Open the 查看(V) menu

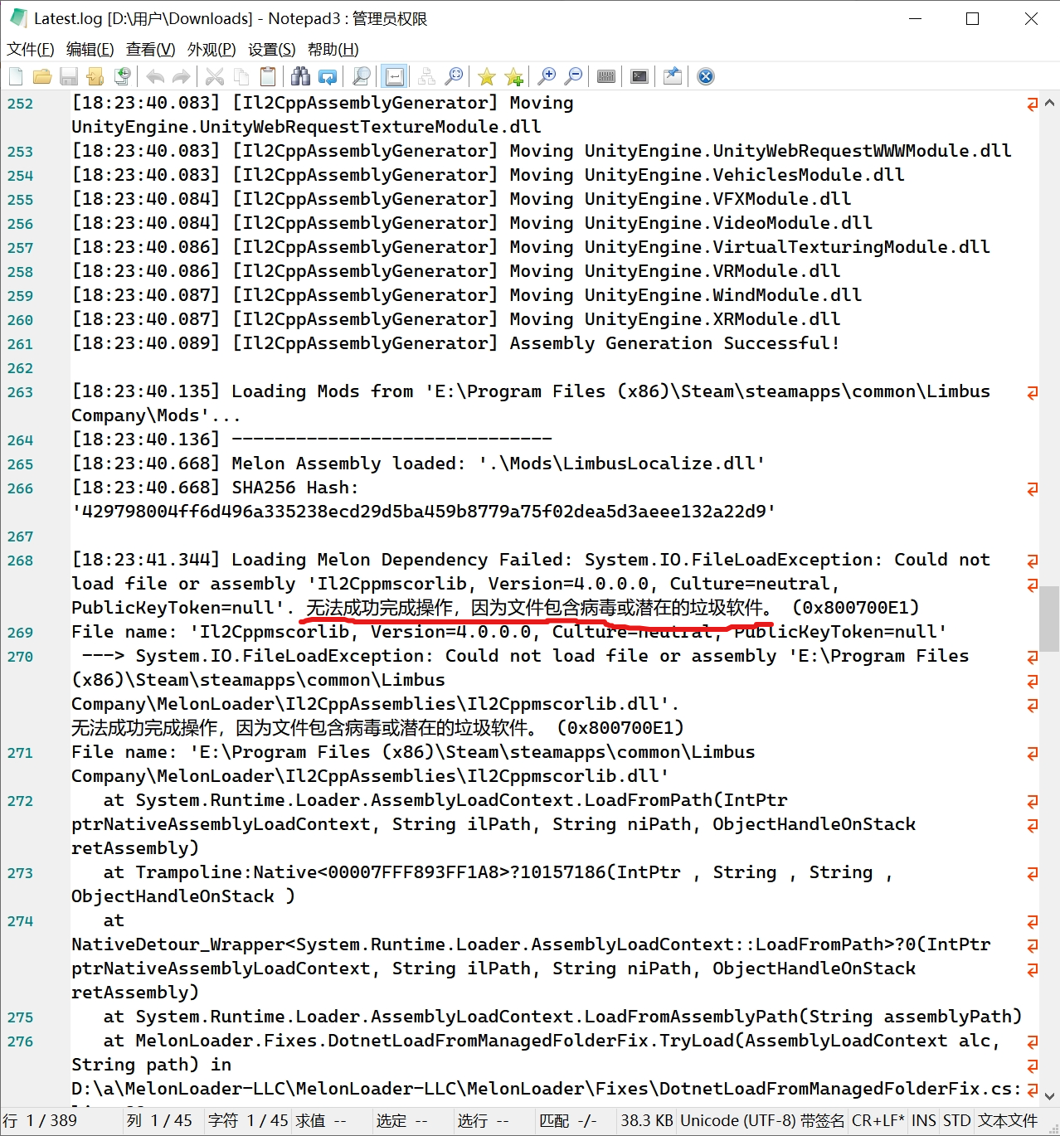click(x=149, y=49)
